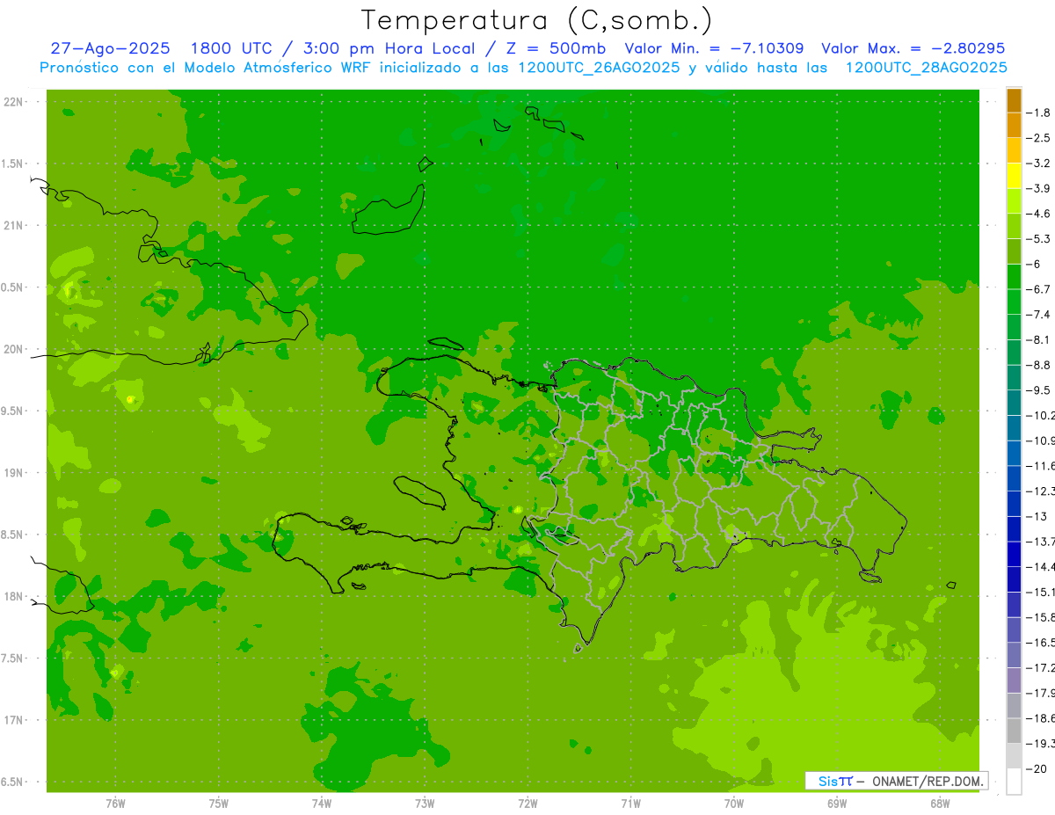Click the '70W' longitude label

[733, 803]
